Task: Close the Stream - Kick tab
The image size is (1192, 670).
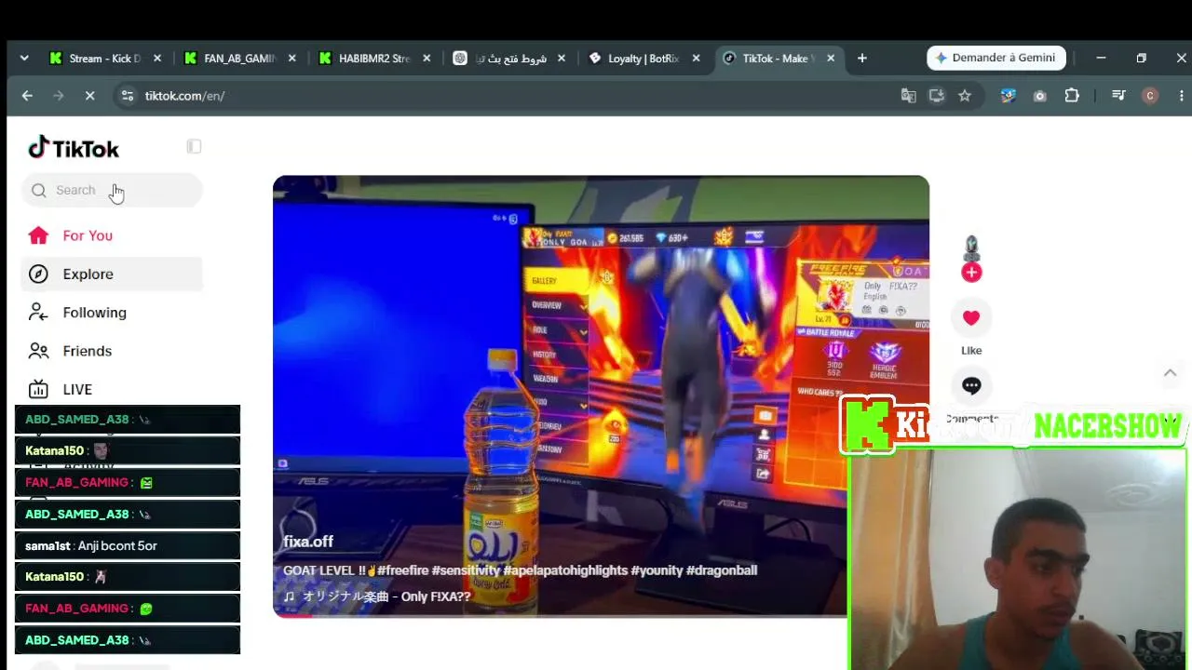Action: coord(156,58)
